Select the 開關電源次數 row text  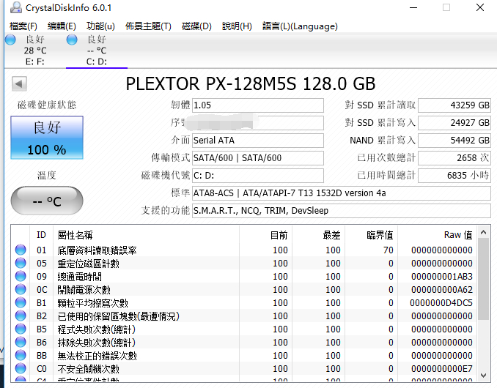(84, 290)
